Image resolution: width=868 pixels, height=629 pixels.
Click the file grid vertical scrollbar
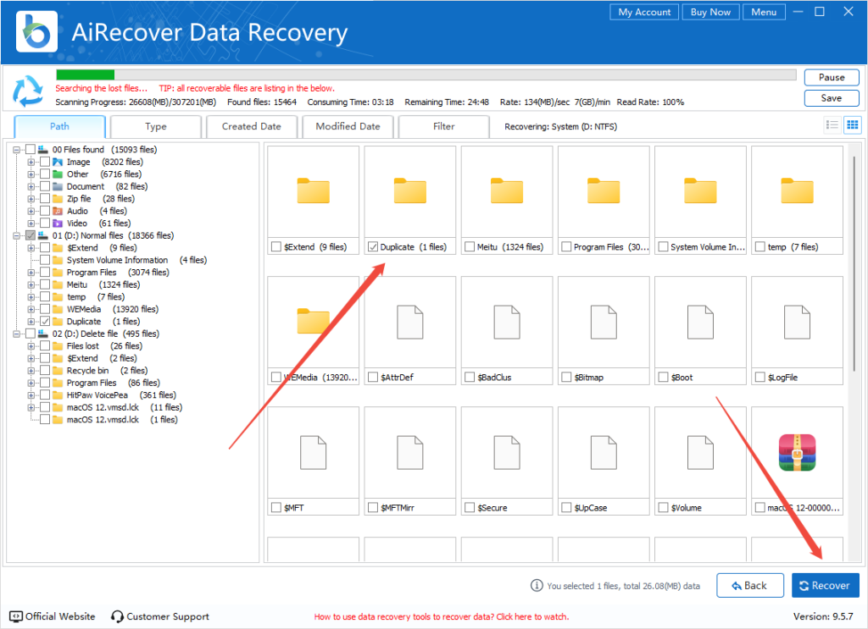click(x=853, y=262)
